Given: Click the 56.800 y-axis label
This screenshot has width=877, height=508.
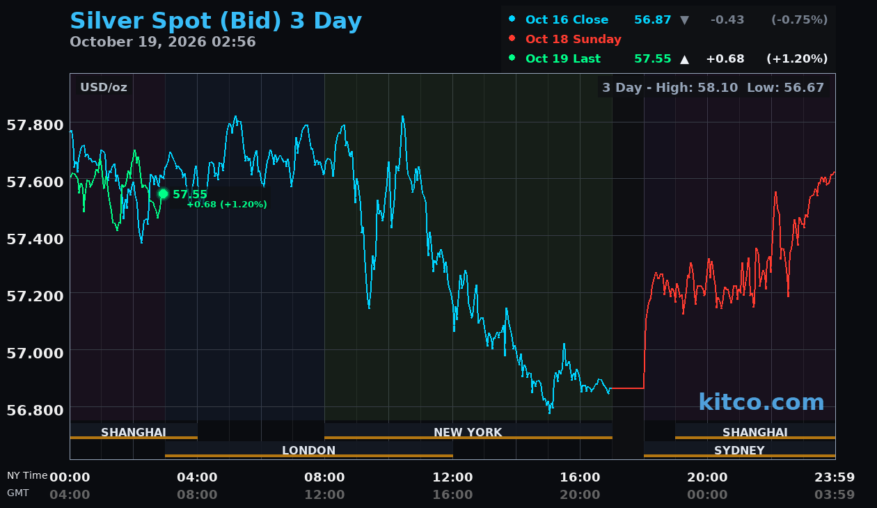Looking at the screenshot, I should coord(35,409).
